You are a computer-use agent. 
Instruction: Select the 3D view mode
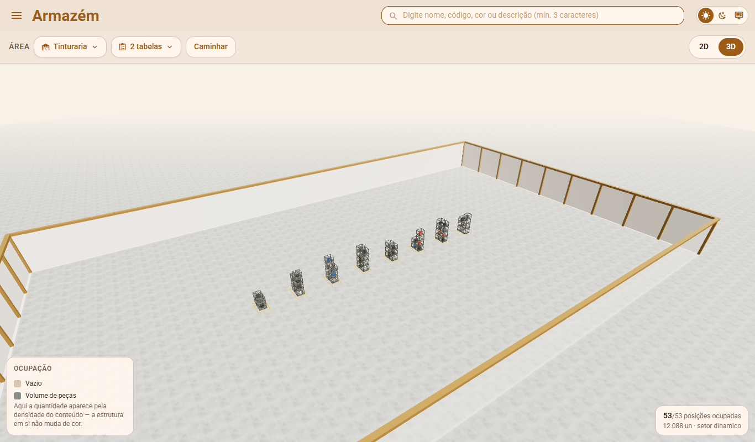(x=731, y=47)
